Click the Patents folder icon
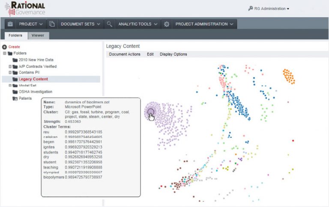The width and height of the screenshot is (329, 207). pyautogui.click(x=15, y=98)
